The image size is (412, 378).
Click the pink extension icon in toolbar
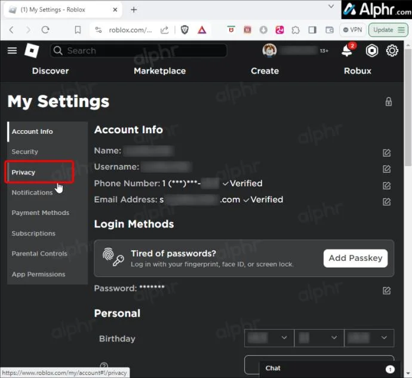pyautogui.click(x=279, y=30)
